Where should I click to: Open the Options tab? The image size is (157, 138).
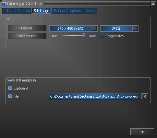76,11
